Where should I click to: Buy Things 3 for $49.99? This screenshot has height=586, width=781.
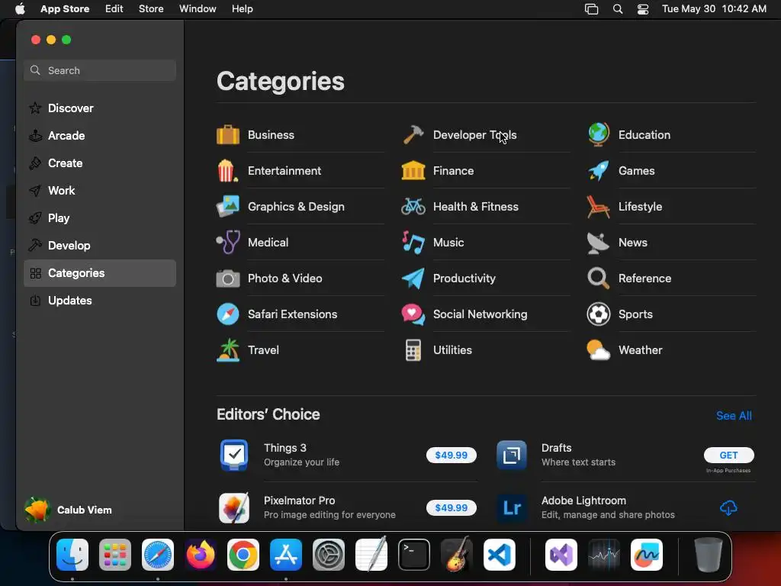coord(452,455)
